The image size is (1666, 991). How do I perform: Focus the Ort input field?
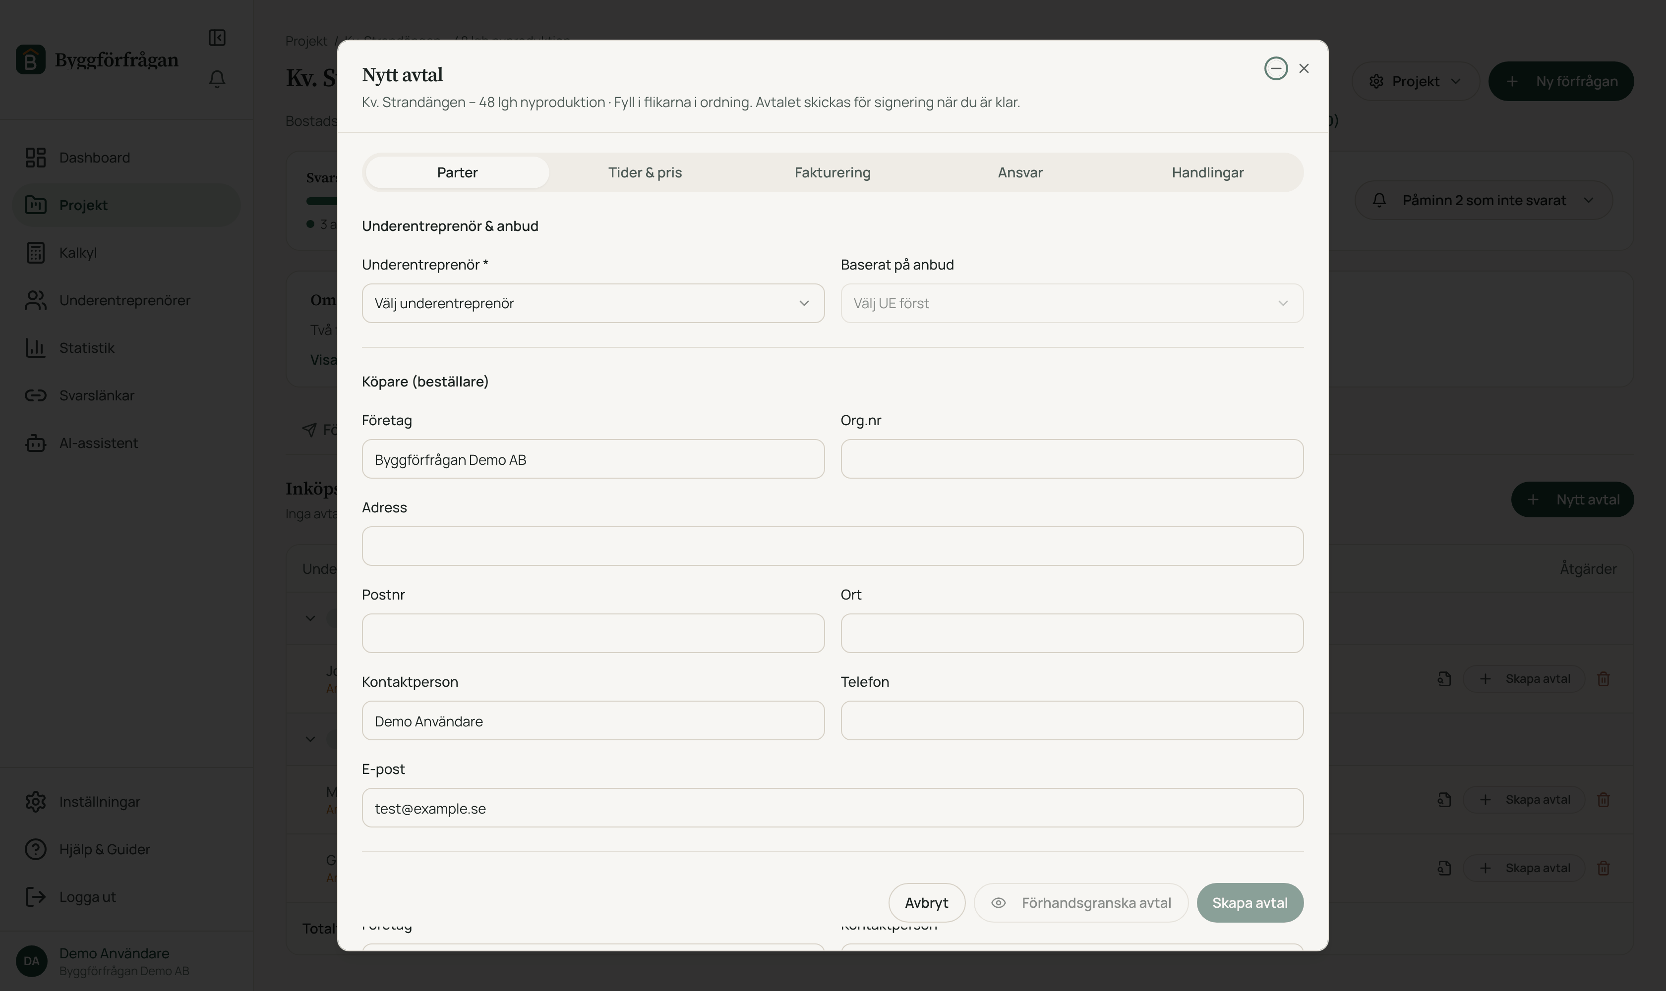(x=1072, y=633)
